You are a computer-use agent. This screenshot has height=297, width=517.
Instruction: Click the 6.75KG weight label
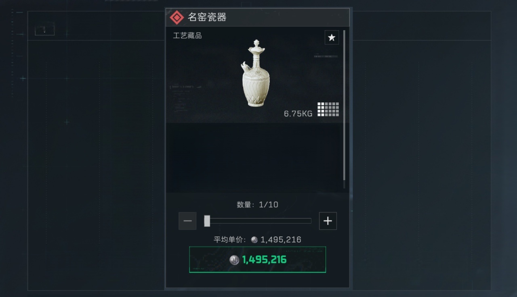tap(298, 114)
